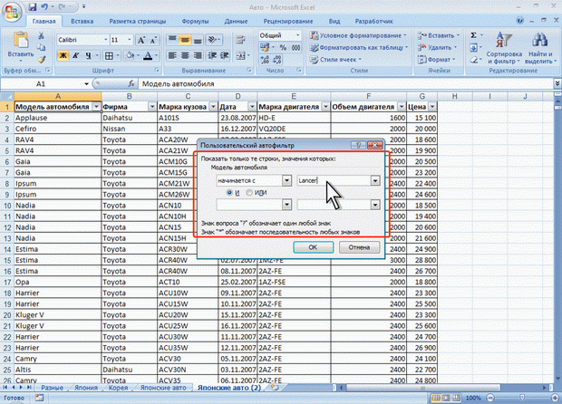
Task: Open the second value dropdown arrow
Action: 375,205
